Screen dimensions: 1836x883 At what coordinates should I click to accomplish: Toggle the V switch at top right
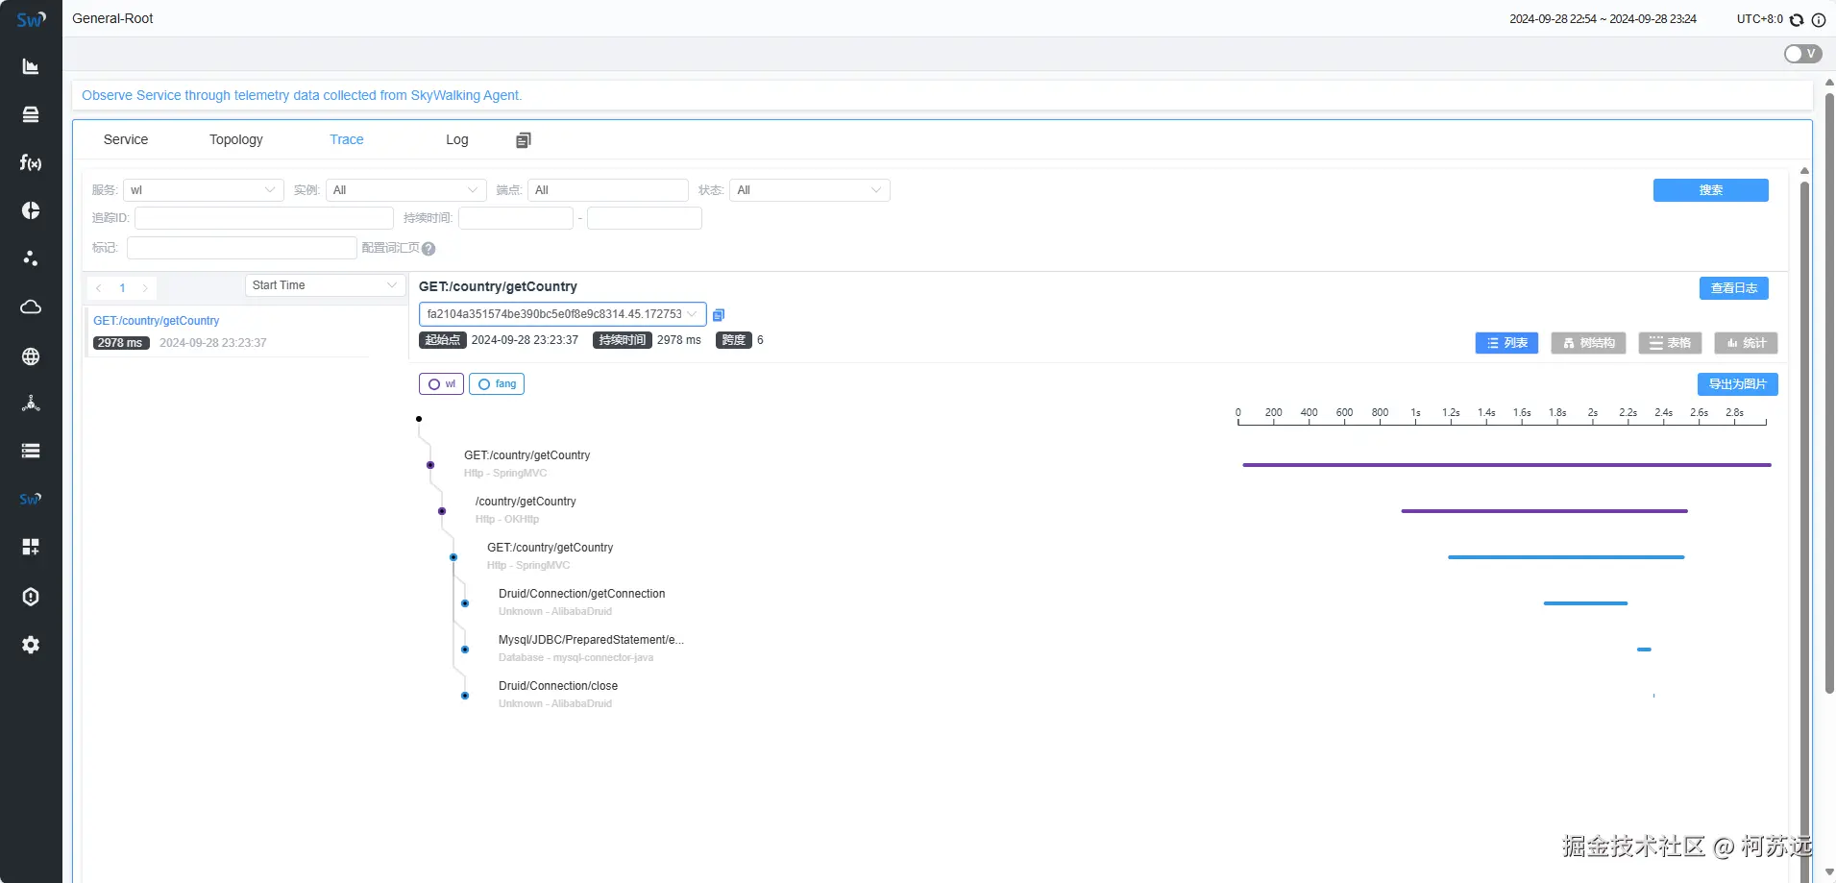(x=1802, y=54)
